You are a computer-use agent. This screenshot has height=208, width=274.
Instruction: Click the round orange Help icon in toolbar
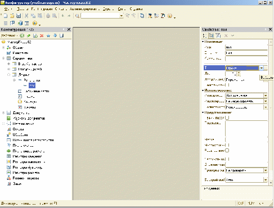click(x=170, y=16)
